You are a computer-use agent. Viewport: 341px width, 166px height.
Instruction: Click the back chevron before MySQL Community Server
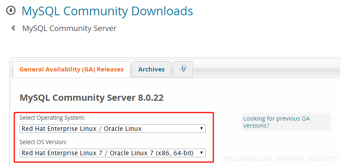coord(13,28)
